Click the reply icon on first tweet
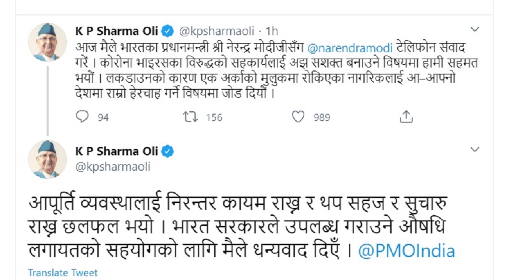 pos(83,117)
